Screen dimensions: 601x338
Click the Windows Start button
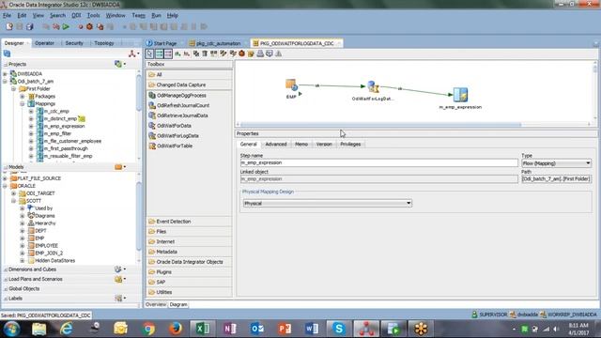tap(11, 329)
